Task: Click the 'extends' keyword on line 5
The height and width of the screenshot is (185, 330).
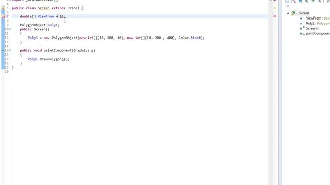Action: coord(58,8)
